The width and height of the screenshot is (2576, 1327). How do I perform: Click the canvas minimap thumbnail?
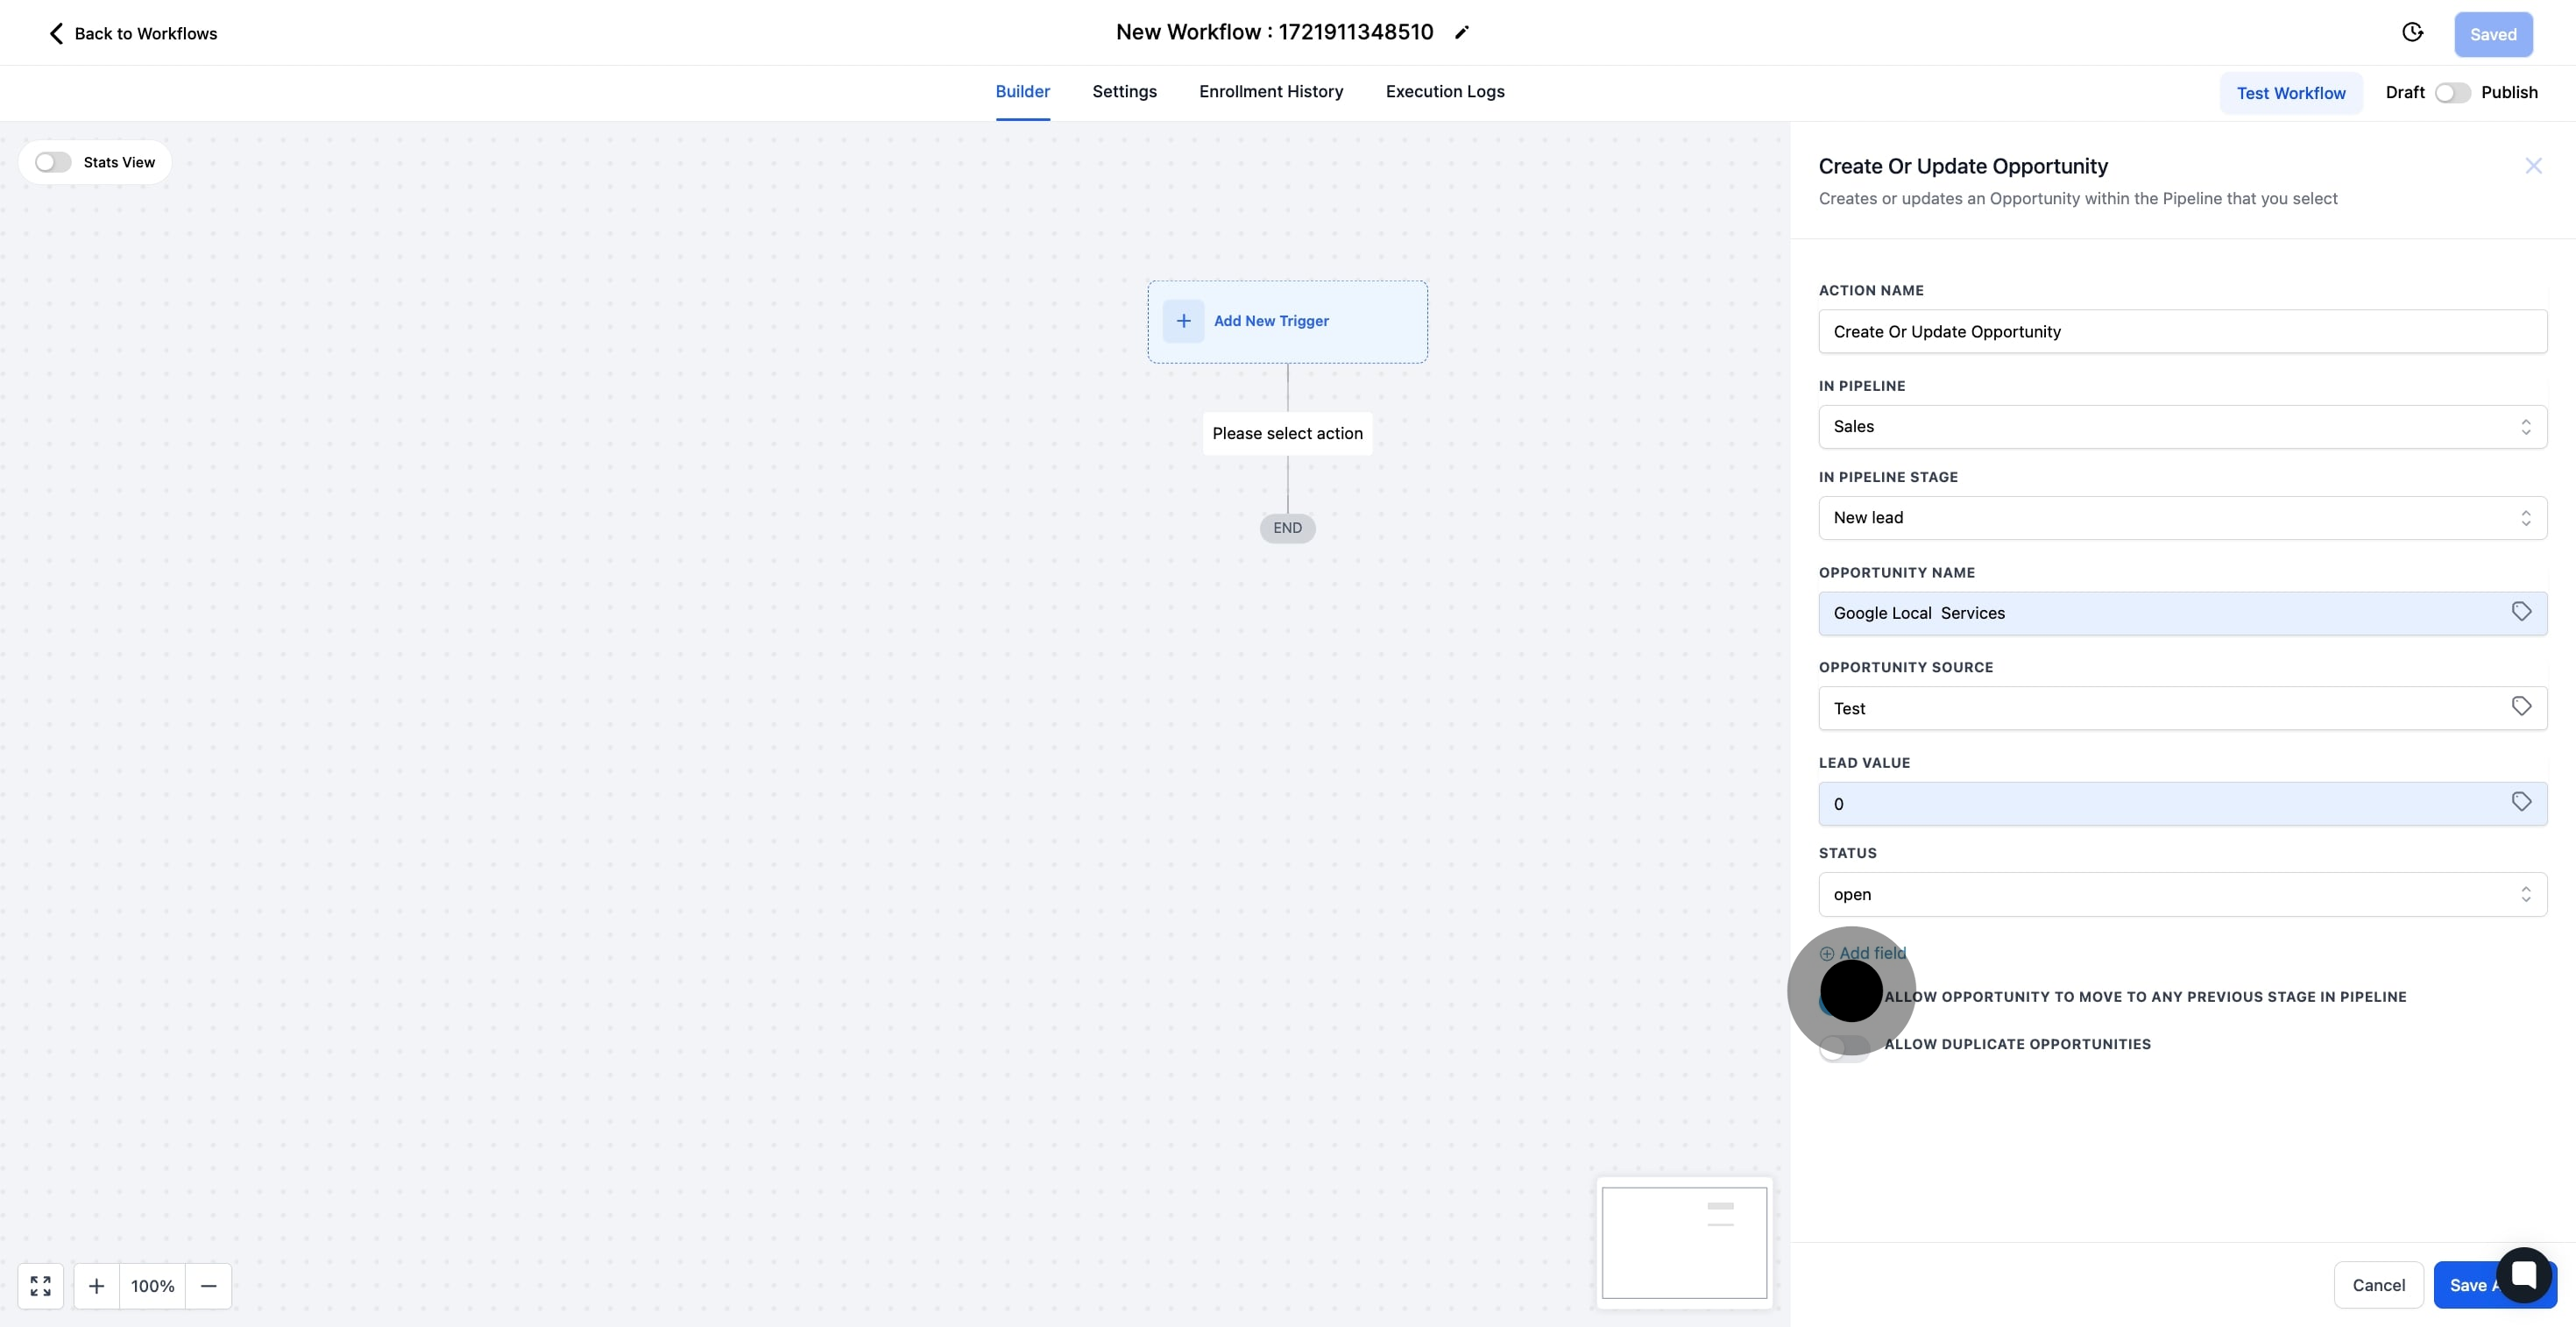[x=1684, y=1243]
